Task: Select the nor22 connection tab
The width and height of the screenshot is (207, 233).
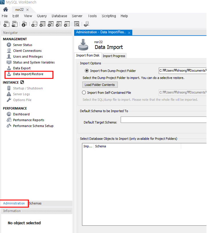Action: (19, 10)
